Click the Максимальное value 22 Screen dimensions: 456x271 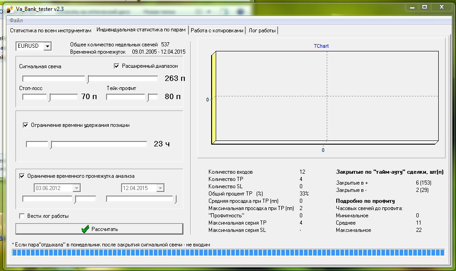pyautogui.click(x=419, y=230)
